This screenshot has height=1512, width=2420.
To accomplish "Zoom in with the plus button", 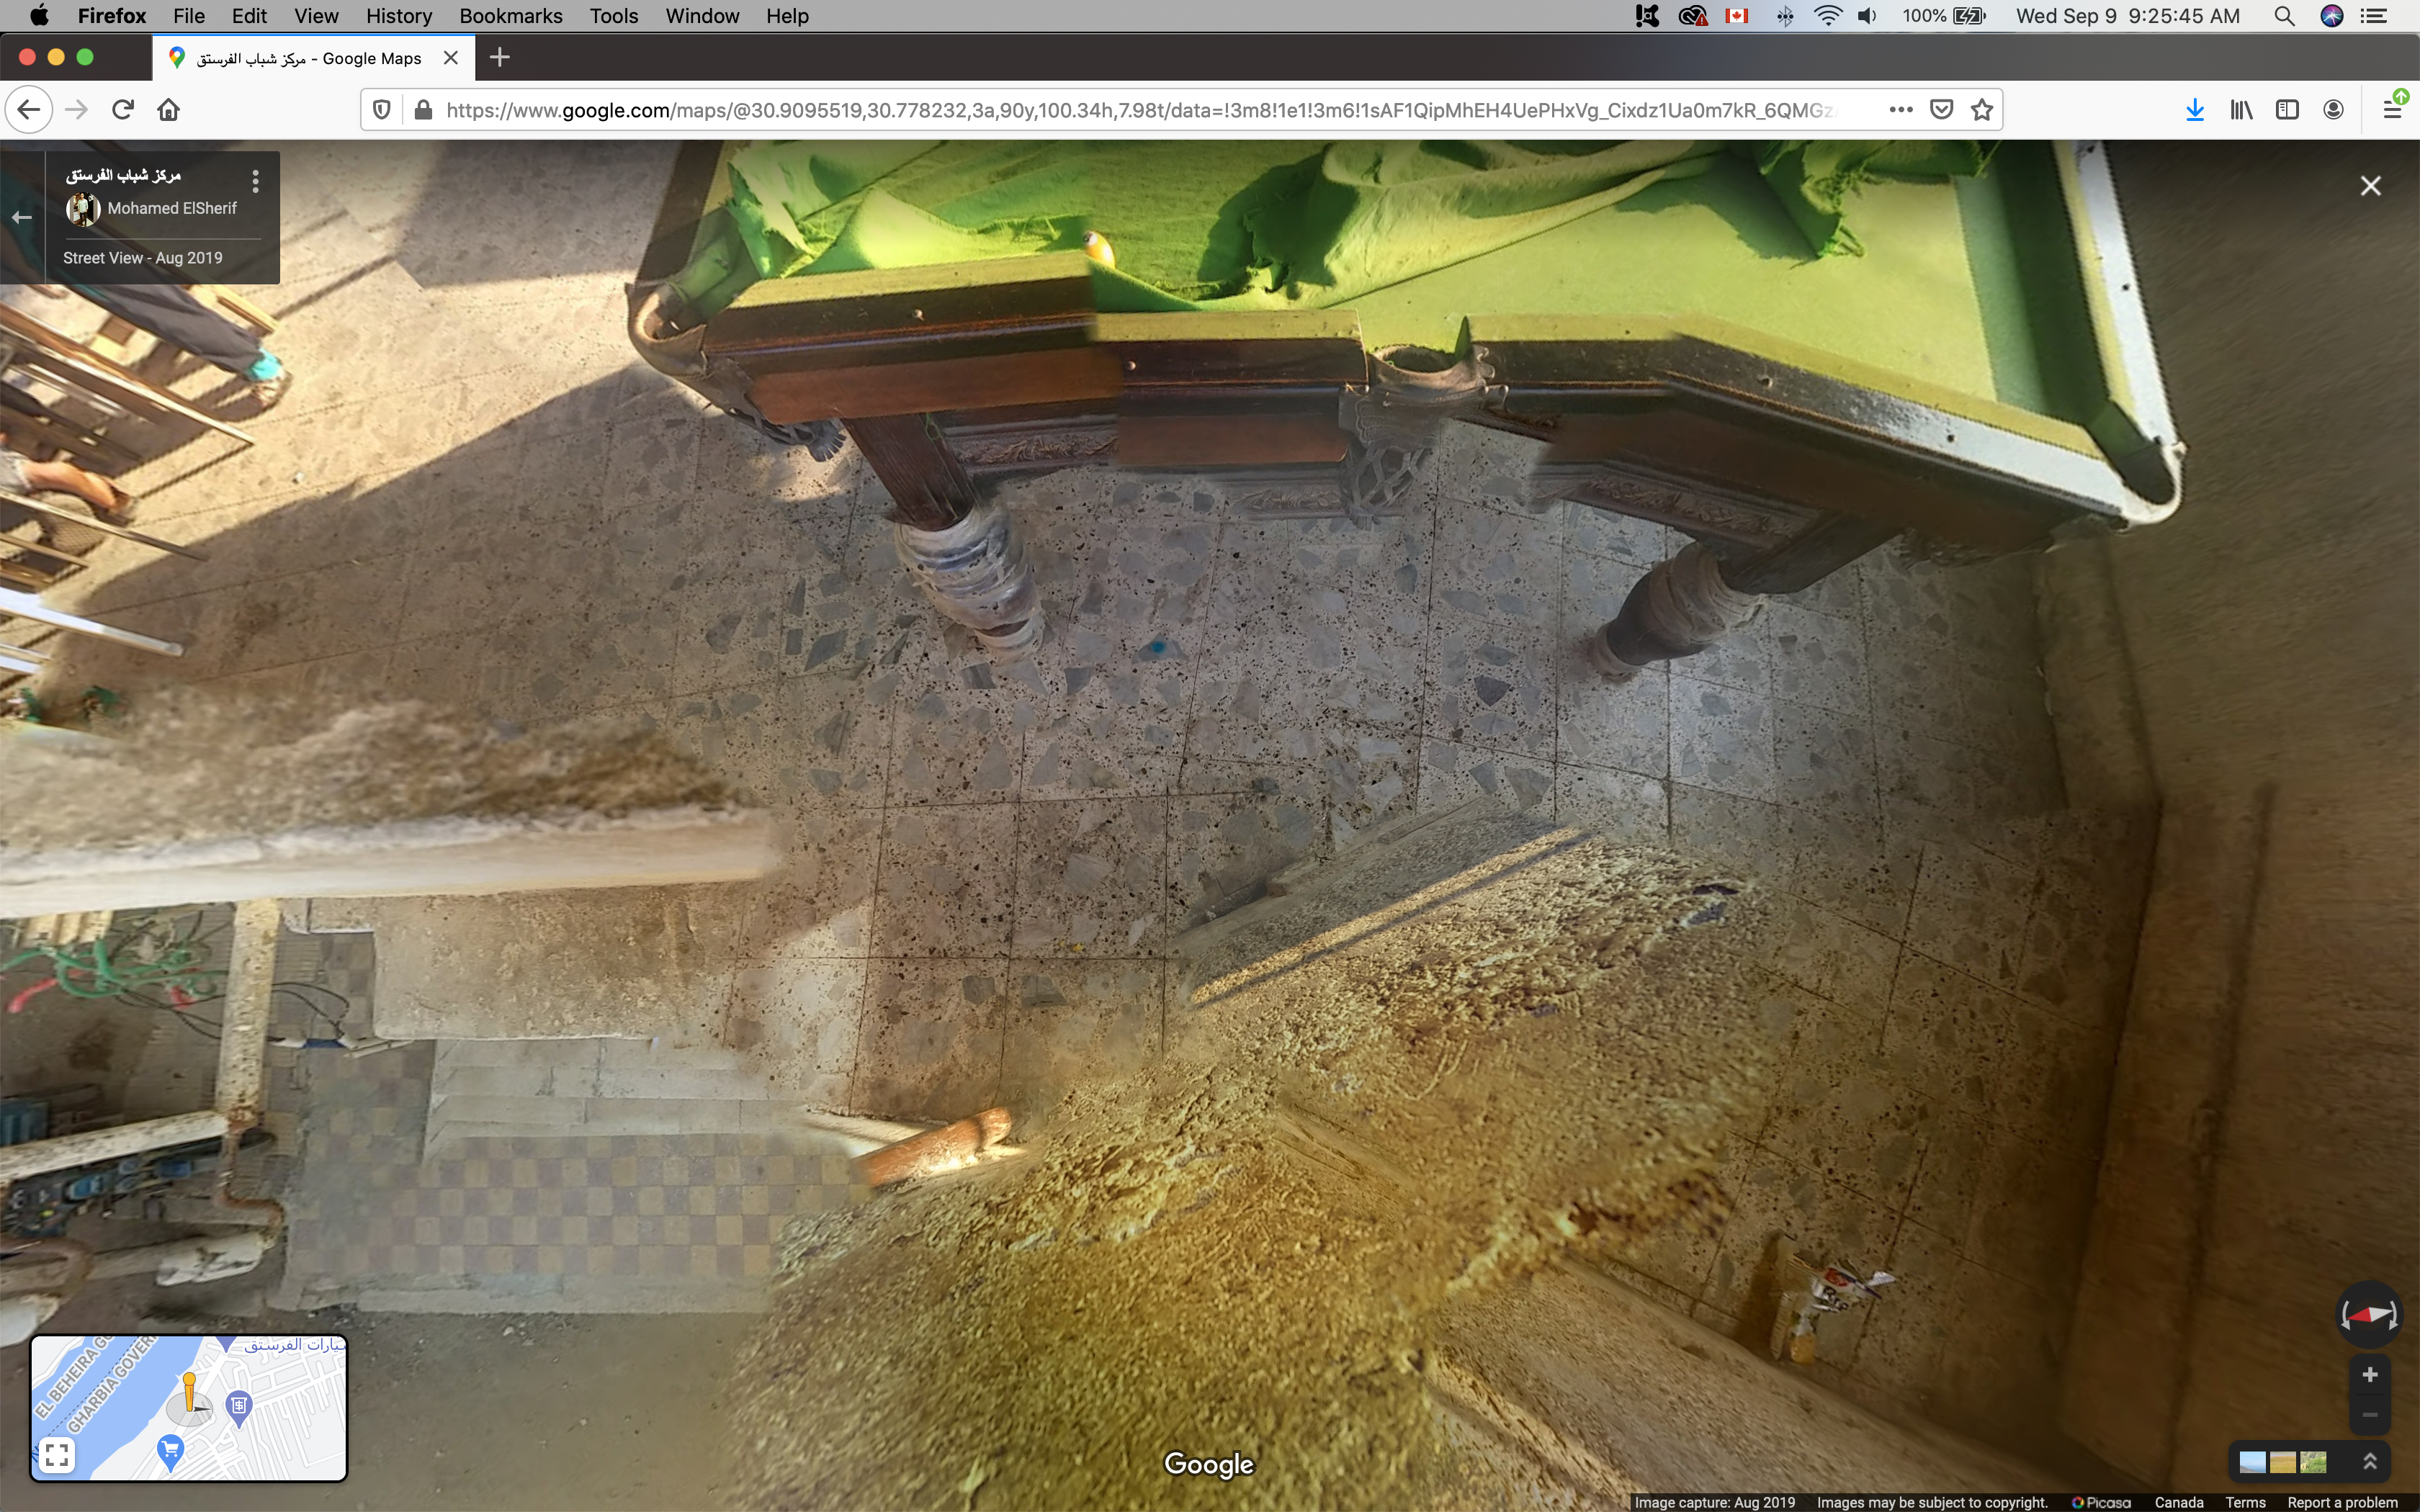I will coord(2369,1375).
